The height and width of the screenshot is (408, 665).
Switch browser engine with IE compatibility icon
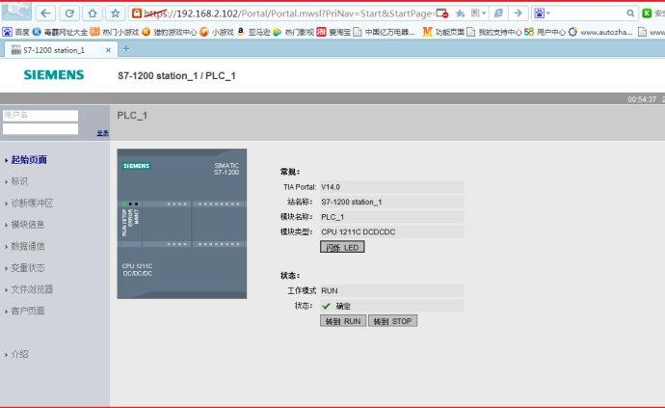click(x=498, y=14)
